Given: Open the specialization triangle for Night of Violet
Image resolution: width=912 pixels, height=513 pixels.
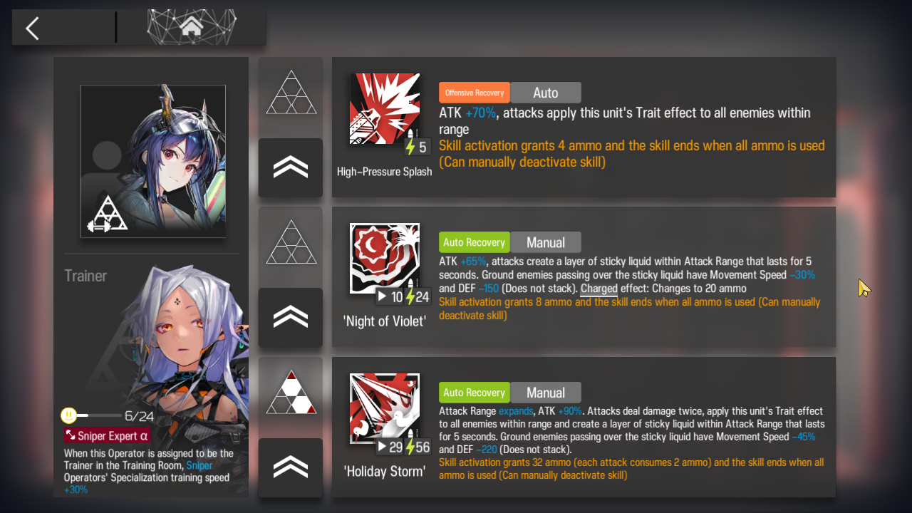Looking at the screenshot, I should pyautogui.click(x=291, y=242).
